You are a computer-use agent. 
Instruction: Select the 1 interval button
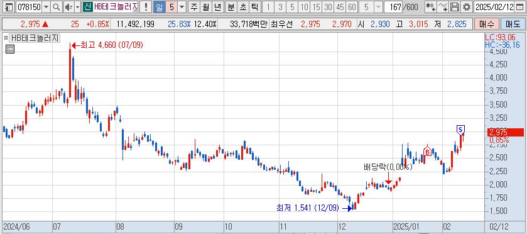[268, 7]
